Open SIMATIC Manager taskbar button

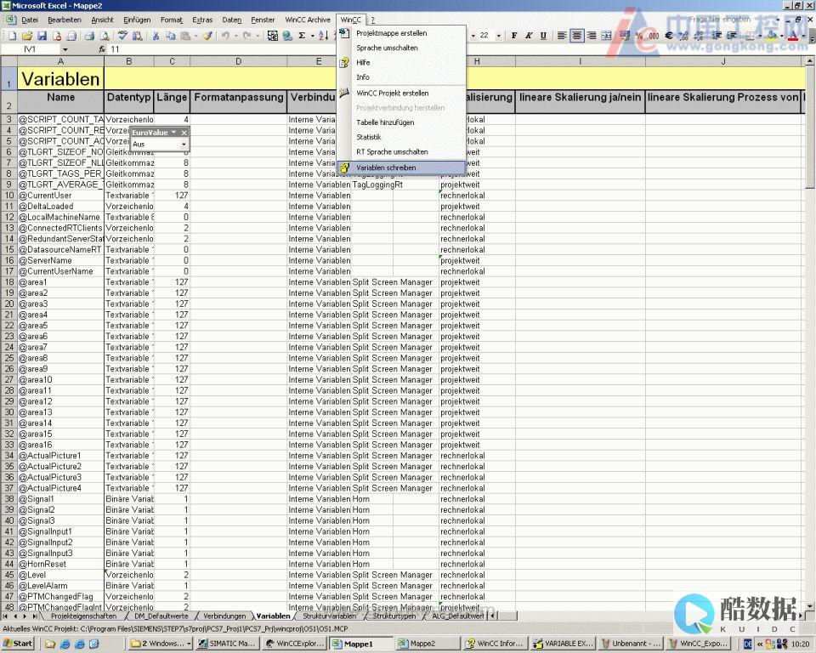coord(227,644)
